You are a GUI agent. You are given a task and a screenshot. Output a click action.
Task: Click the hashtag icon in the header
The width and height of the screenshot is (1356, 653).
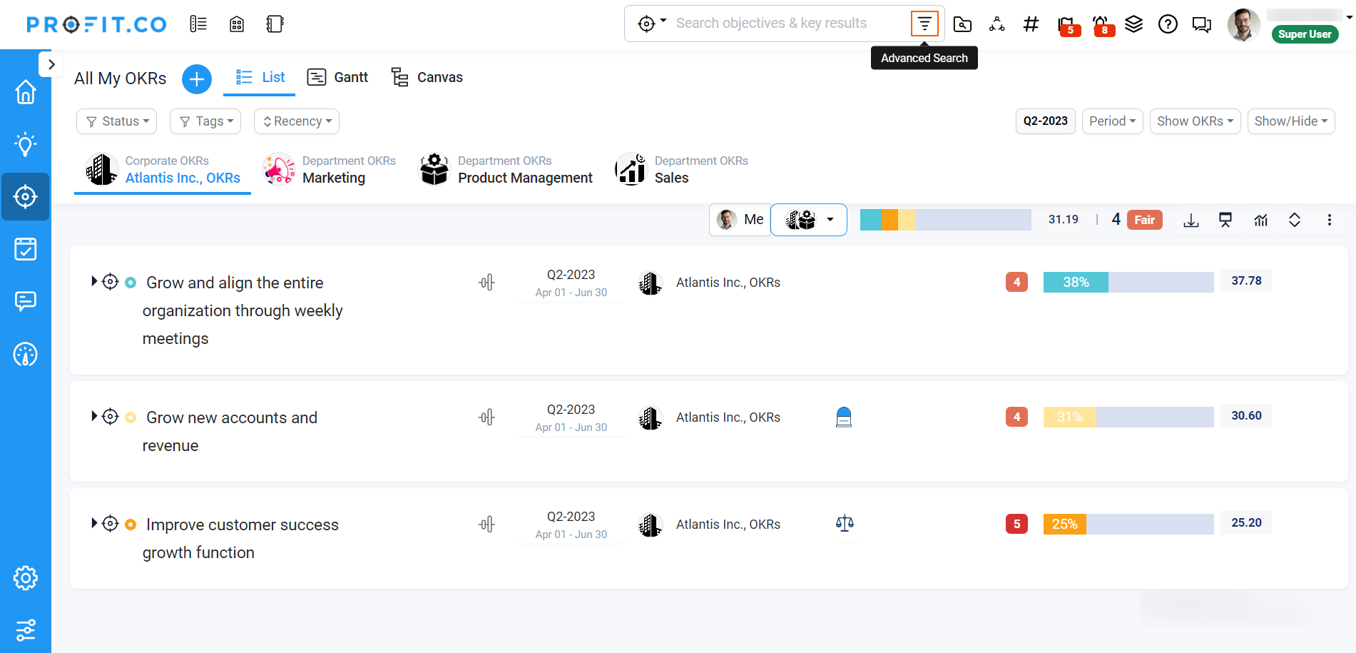[1031, 24]
